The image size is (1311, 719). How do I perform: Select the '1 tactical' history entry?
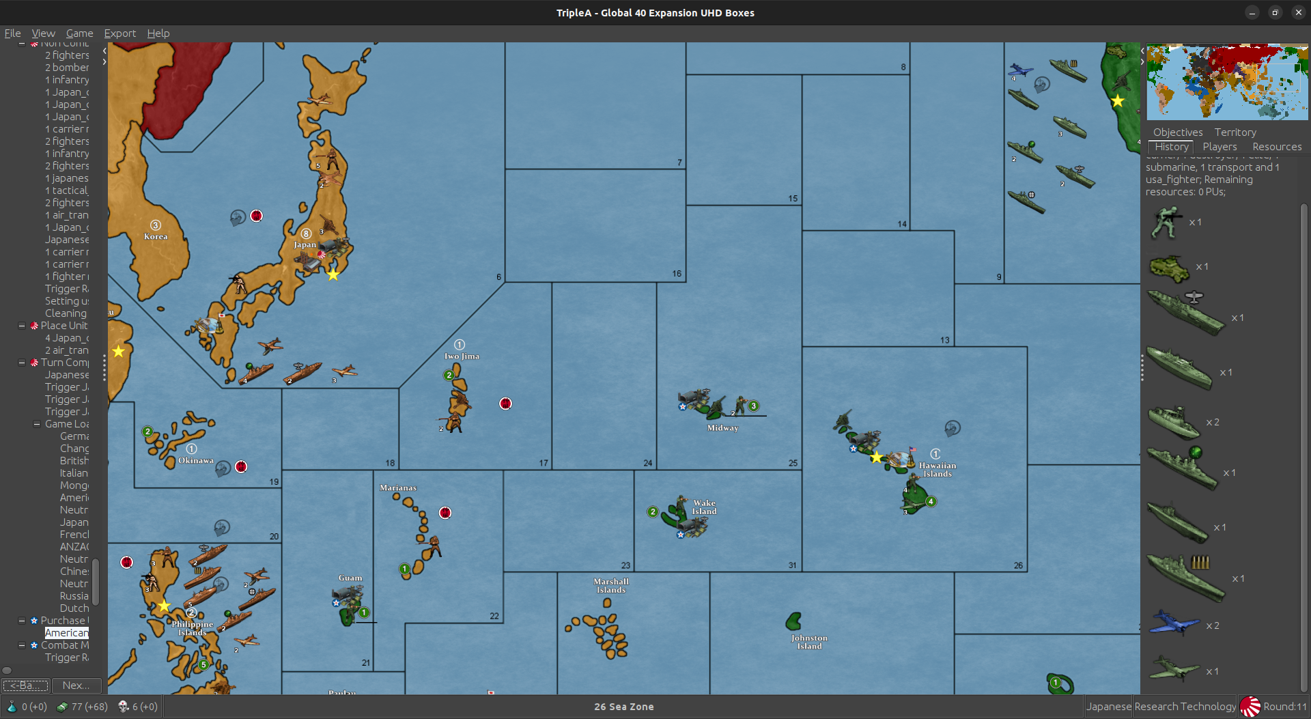pyautogui.click(x=67, y=191)
